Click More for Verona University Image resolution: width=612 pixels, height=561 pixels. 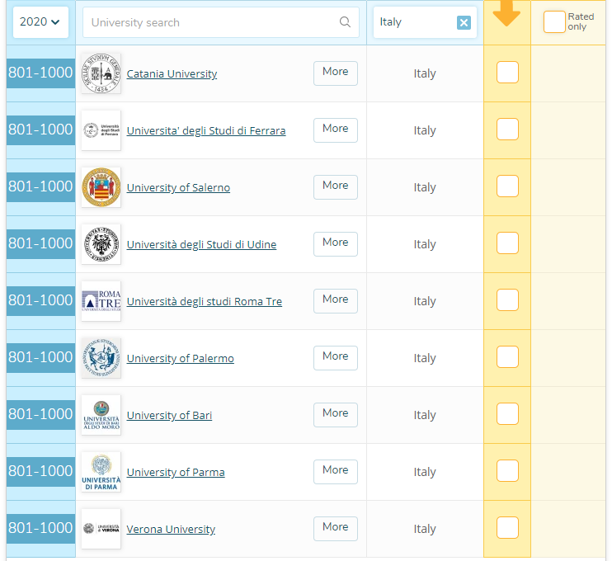(x=336, y=529)
